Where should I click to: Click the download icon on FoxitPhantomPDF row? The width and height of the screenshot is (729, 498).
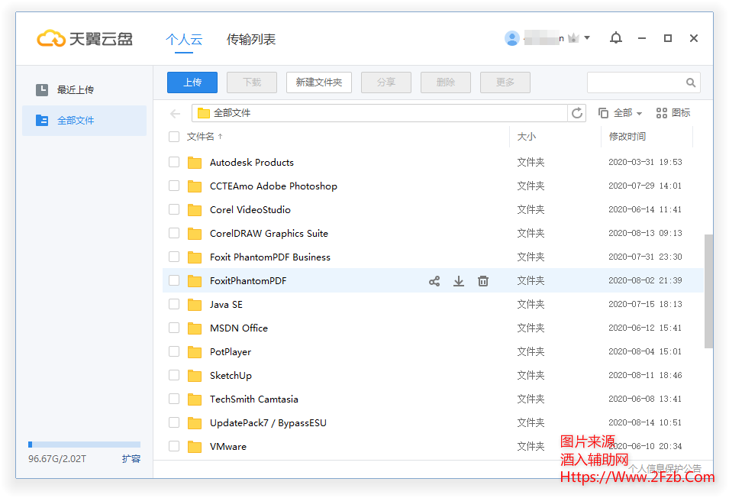(459, 281)
